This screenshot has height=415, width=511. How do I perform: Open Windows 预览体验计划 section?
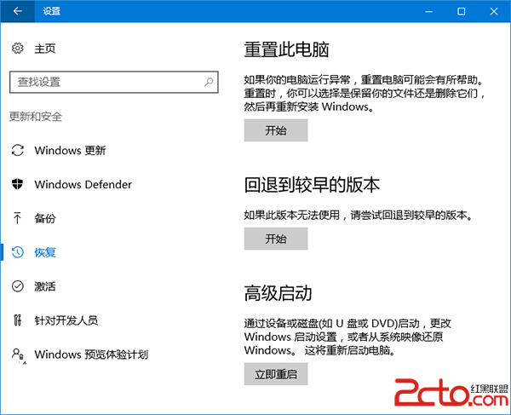91,354
